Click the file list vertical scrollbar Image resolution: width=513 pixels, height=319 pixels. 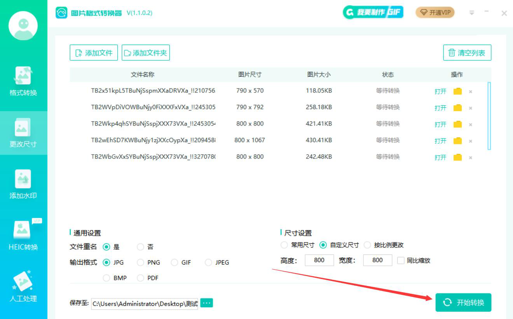point(489,116)
